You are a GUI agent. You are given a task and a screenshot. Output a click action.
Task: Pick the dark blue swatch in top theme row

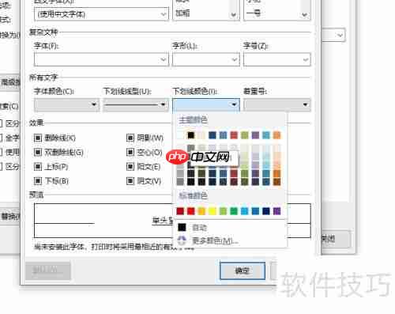click(x=213, y=135)
